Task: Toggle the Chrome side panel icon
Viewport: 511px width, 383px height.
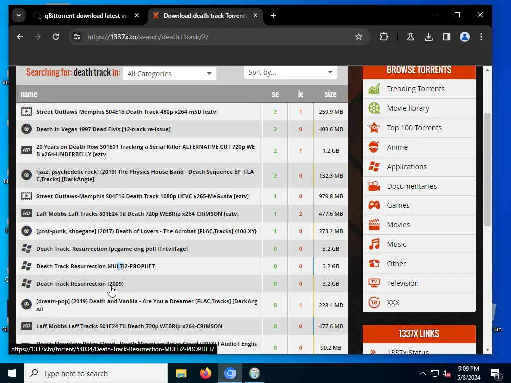Action: coord(447,37)
